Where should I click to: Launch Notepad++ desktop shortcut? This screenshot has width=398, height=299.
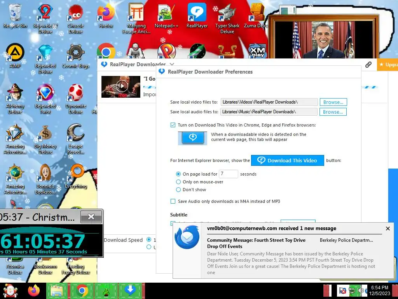point(166,15)
